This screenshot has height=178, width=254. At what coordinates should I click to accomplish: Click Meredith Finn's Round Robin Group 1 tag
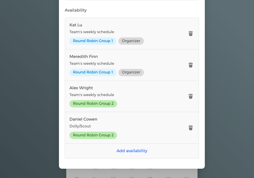pos(93,72)
